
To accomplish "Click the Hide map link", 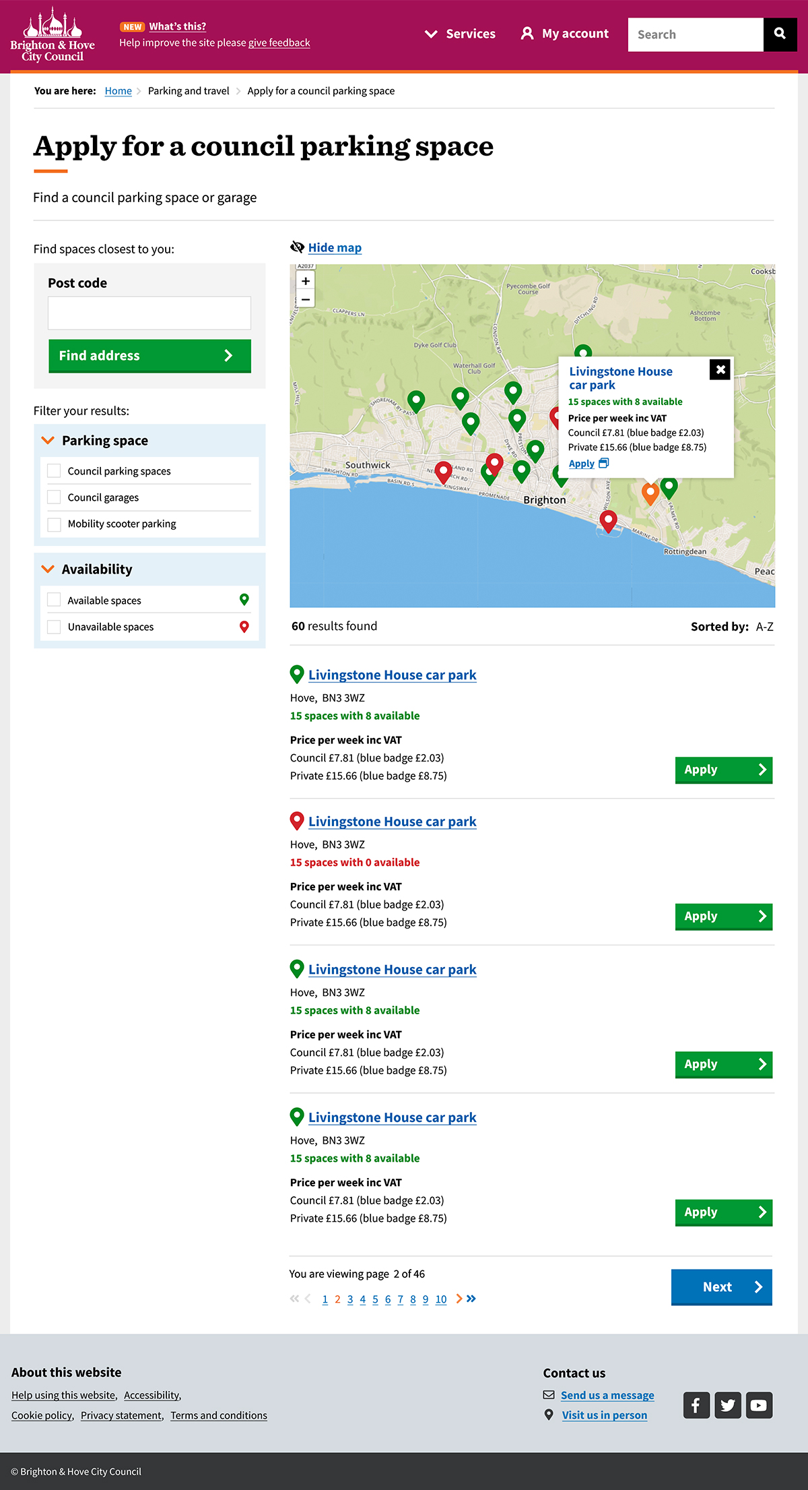I will tap(335, 247).
